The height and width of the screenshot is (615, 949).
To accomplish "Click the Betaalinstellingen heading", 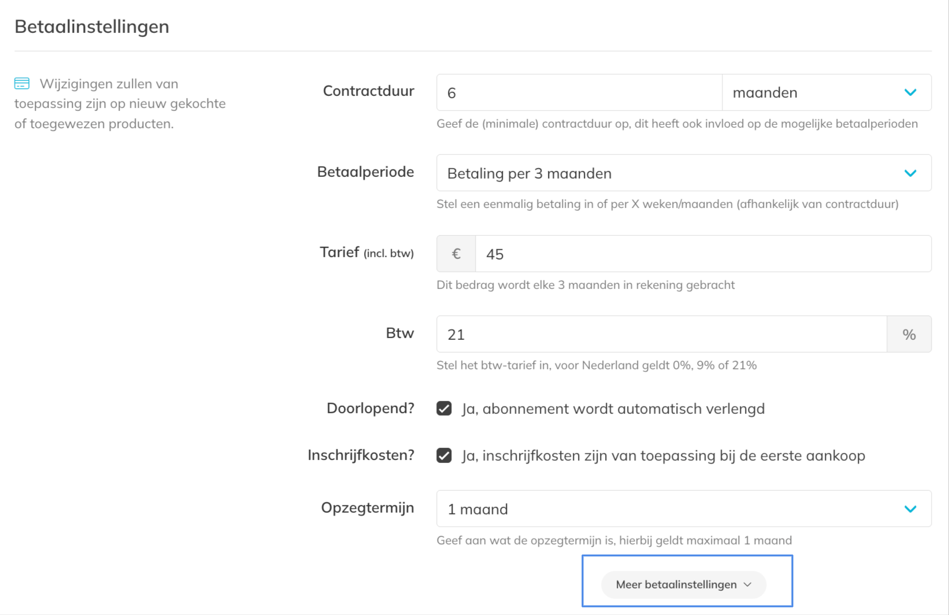I will click(x=92, y=27).
